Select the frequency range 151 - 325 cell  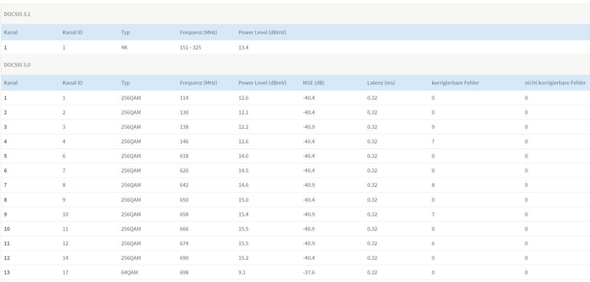[x=190, y=47]
